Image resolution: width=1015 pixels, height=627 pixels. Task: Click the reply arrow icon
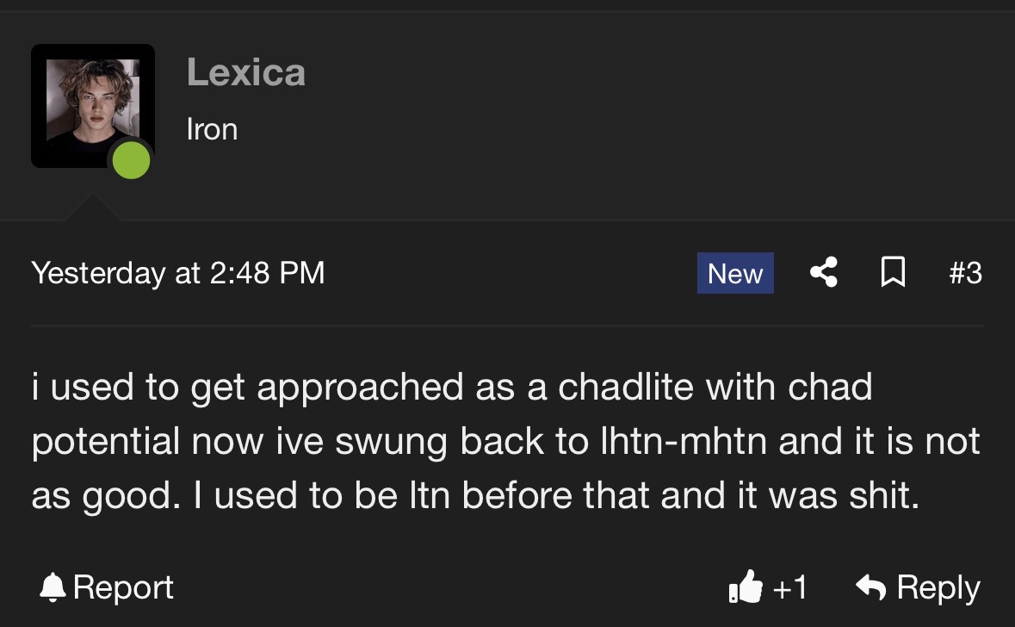[870, 587]
